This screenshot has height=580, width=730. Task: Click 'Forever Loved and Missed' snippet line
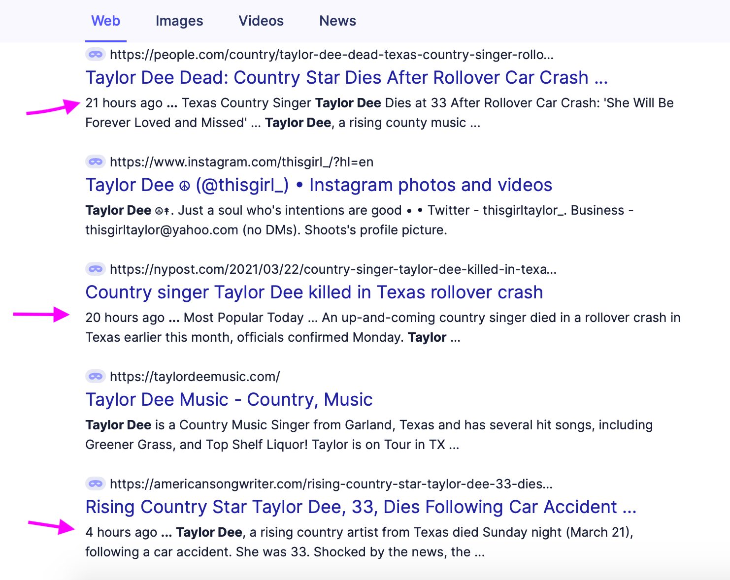point(283,123)
